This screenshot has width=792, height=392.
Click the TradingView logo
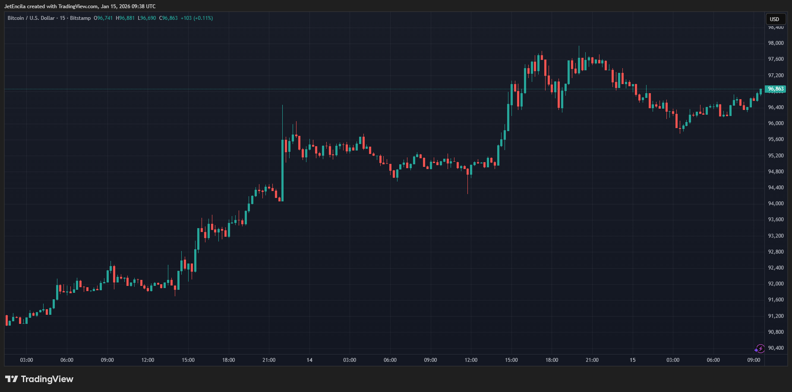[39, 379]
